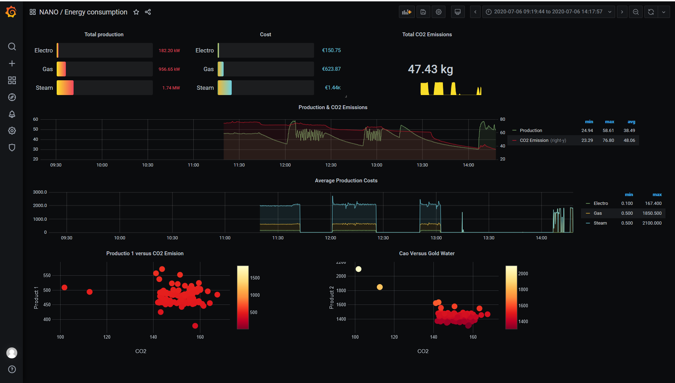
Task: Refresh the dashboard
Action: coord(651,12)
